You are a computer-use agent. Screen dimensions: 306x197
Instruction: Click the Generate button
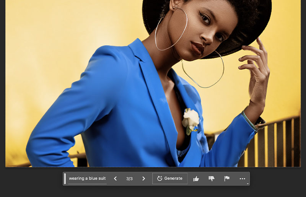click(170, 179)
